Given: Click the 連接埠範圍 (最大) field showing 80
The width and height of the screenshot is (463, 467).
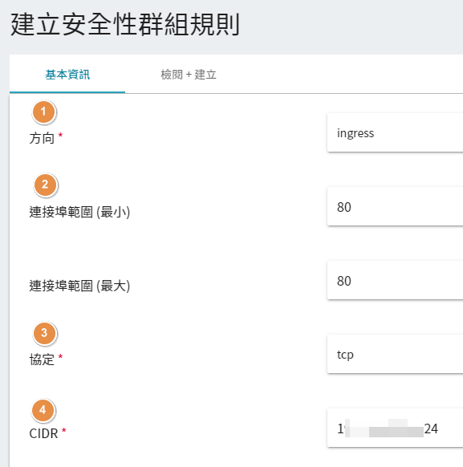Looking at the screenshot, I should tap(395, 280).
